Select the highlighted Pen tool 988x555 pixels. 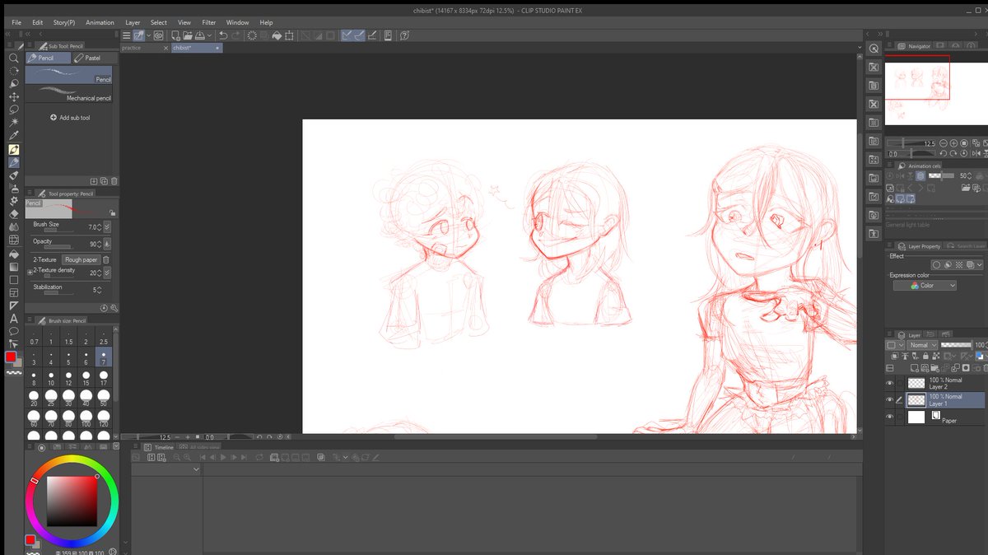point(13,149)
